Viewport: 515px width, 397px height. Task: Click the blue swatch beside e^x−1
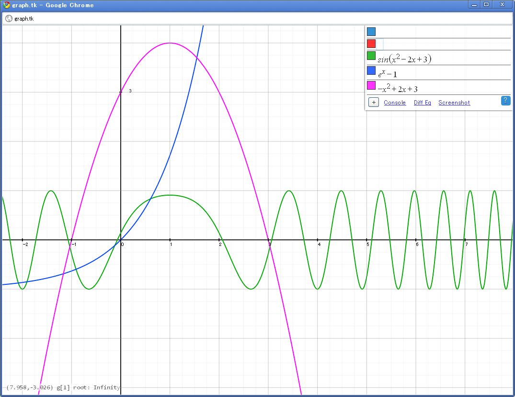[371, 71]
